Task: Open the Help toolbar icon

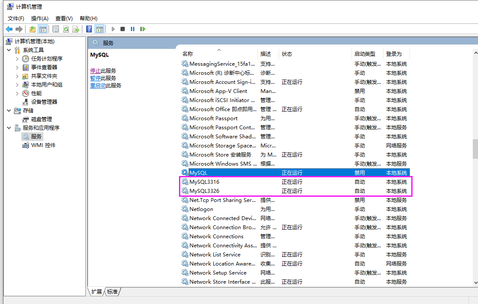Action: click(89, 29)
